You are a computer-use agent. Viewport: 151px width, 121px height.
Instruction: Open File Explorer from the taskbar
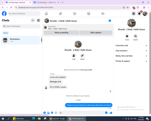pos(39,119)
